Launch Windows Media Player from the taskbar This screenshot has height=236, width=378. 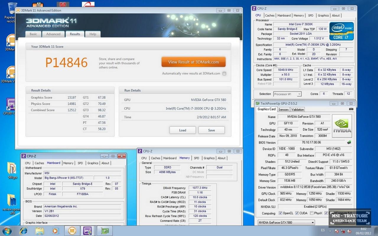click(56, 231)
